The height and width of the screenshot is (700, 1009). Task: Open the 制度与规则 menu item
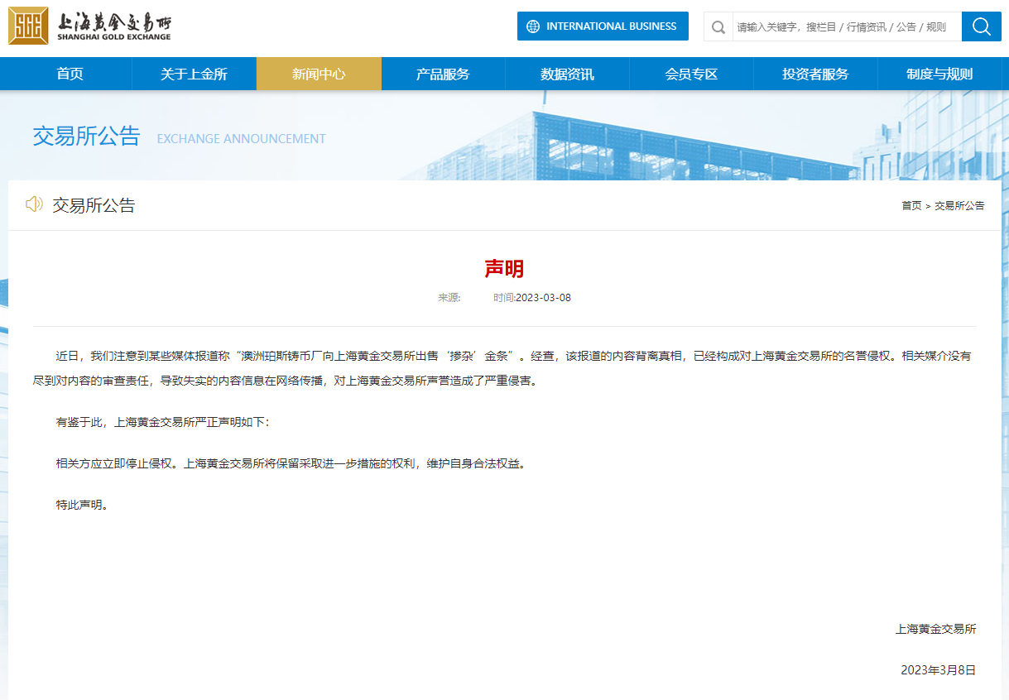click(939, 74)
